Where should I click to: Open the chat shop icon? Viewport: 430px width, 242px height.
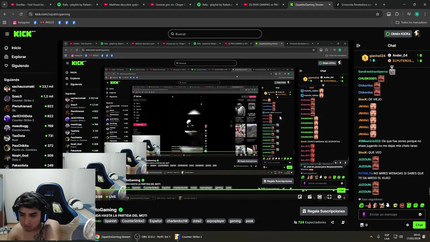coord(362,225)
